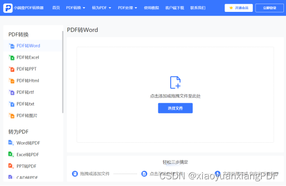Select Excel转PDF in the sidebar
Image resolution: width=286 pixels, height=186 pixels.
tap(33, 155)
